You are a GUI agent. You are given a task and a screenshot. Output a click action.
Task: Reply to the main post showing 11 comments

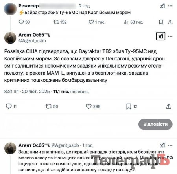pyautogui.click(x=9, y=106)
